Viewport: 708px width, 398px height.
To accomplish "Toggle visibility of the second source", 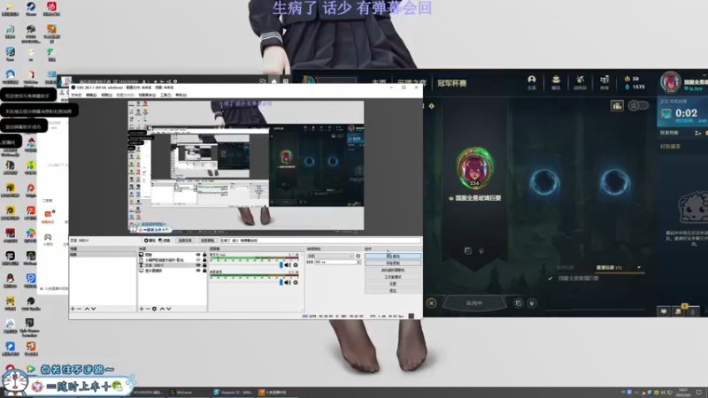I will [x=197, y=260].
